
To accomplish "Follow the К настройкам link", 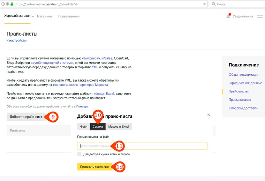I will coord(16,40).
